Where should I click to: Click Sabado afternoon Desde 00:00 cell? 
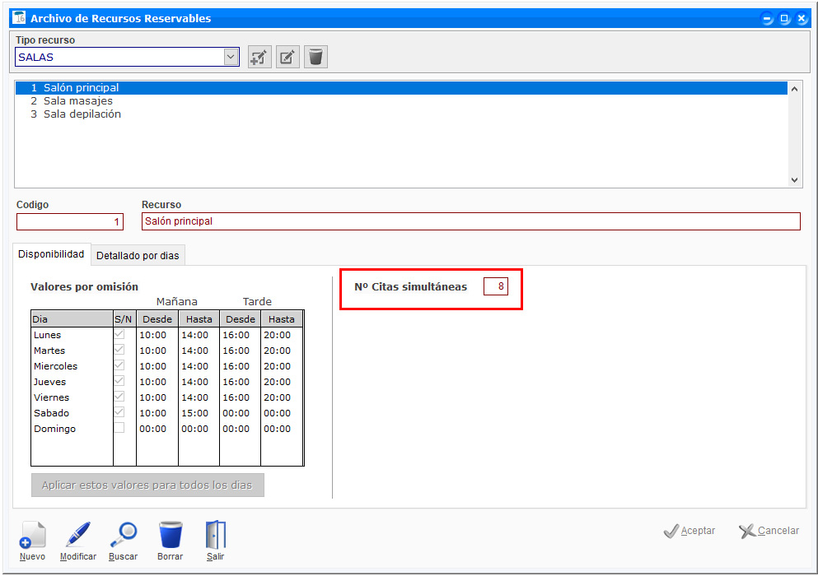tap(240, 413)
